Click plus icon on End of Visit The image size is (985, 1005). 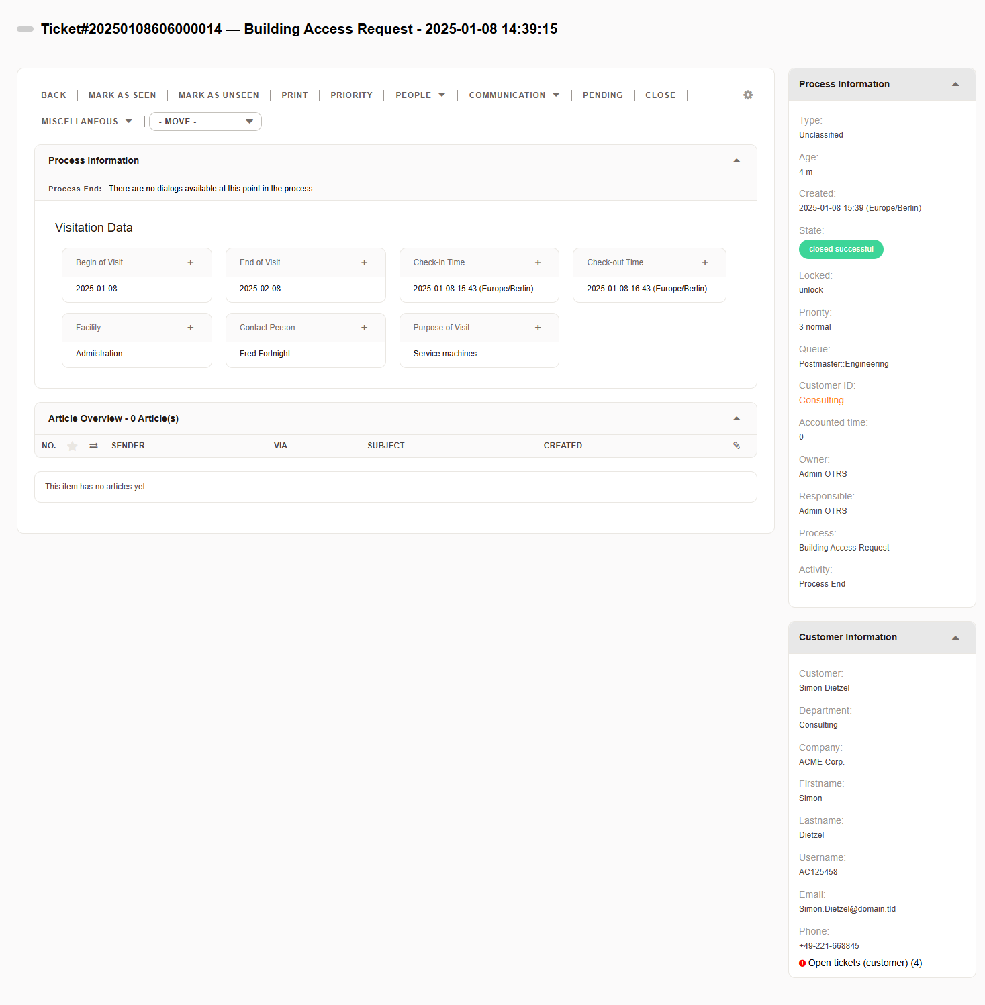(365, 262)
